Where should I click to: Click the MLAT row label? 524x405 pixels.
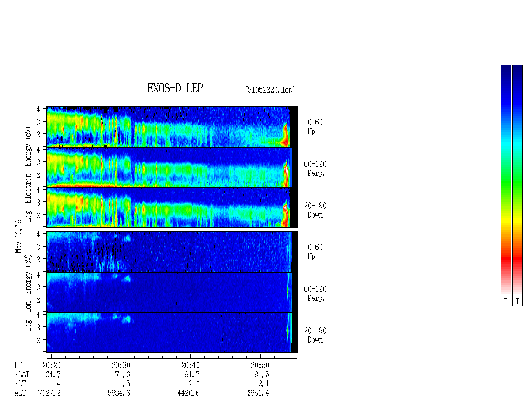22,374
